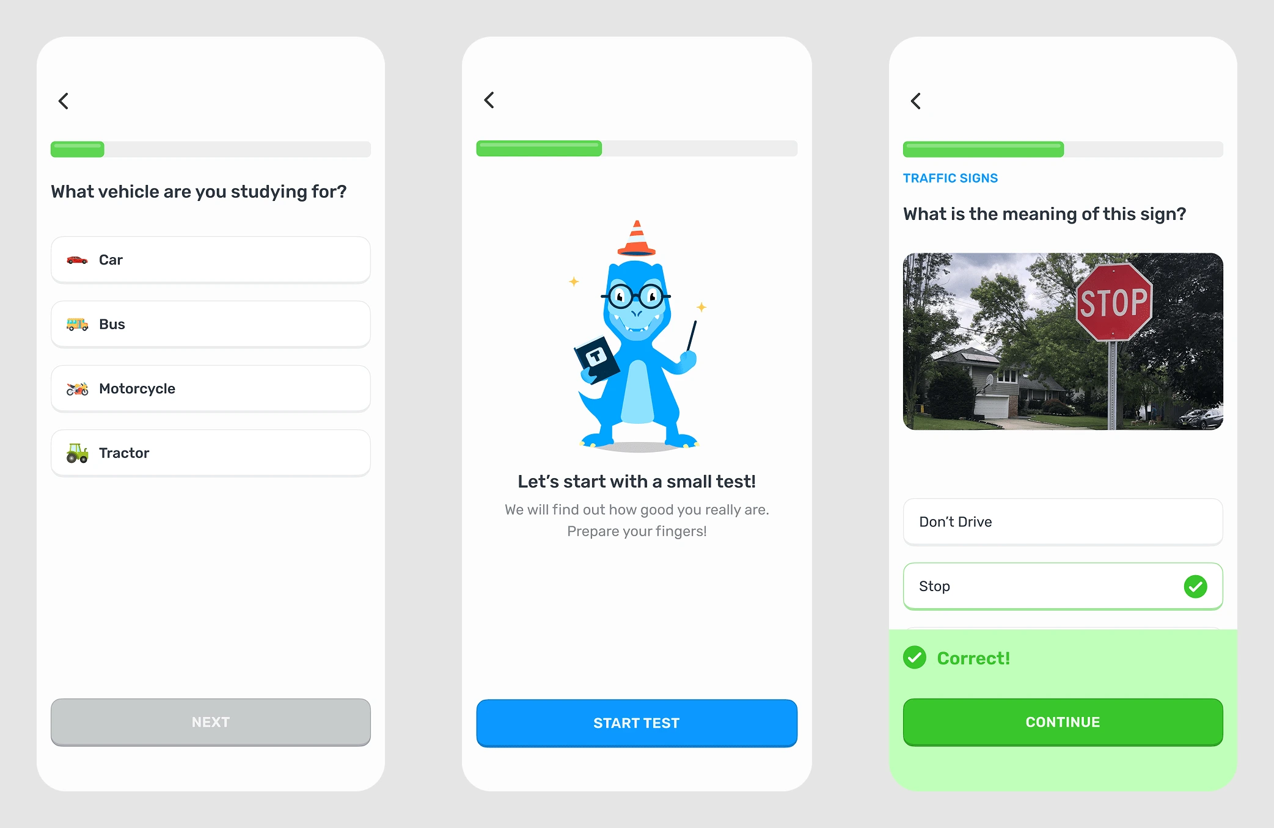
Task: Click NEXT to proceed vehicle selection
Action: (x=211, y=722)
